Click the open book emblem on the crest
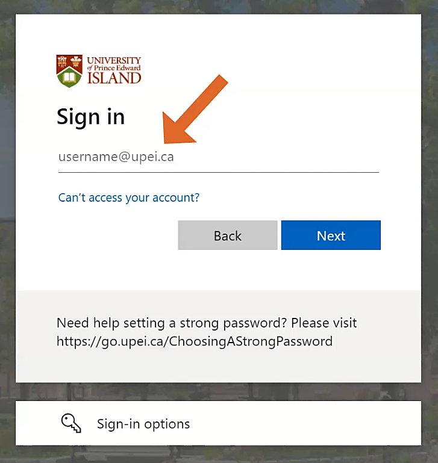The width and height of the screenshot is (438, 463). [70, 78]
